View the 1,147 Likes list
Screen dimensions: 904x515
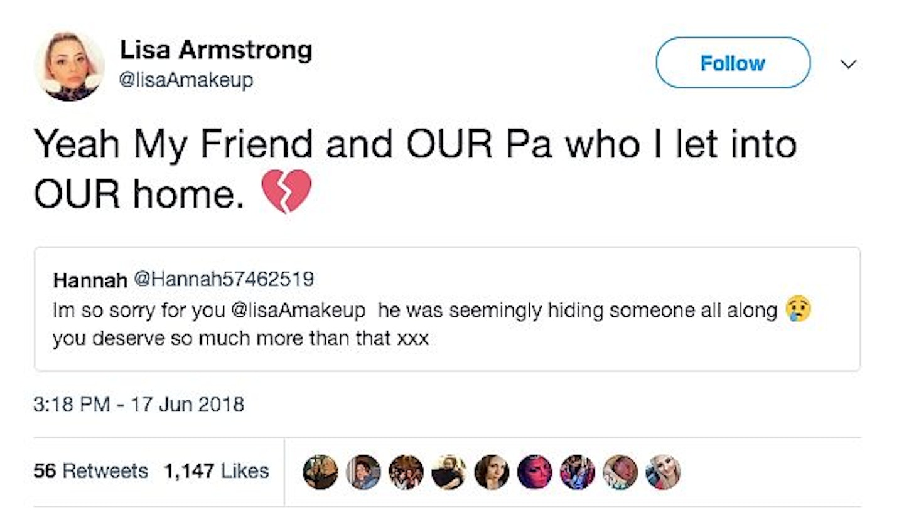pyautogui.click(x=216, y=471)
